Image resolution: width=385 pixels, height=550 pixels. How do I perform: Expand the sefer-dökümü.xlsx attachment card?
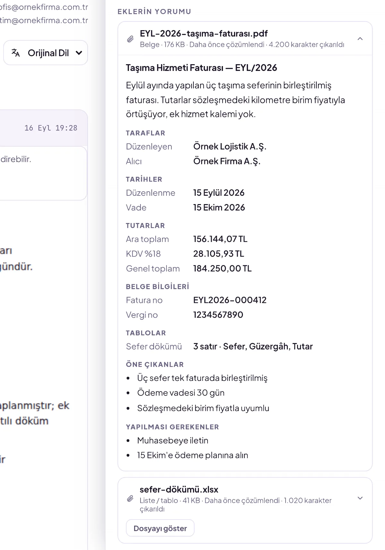[x=360, y=498]
